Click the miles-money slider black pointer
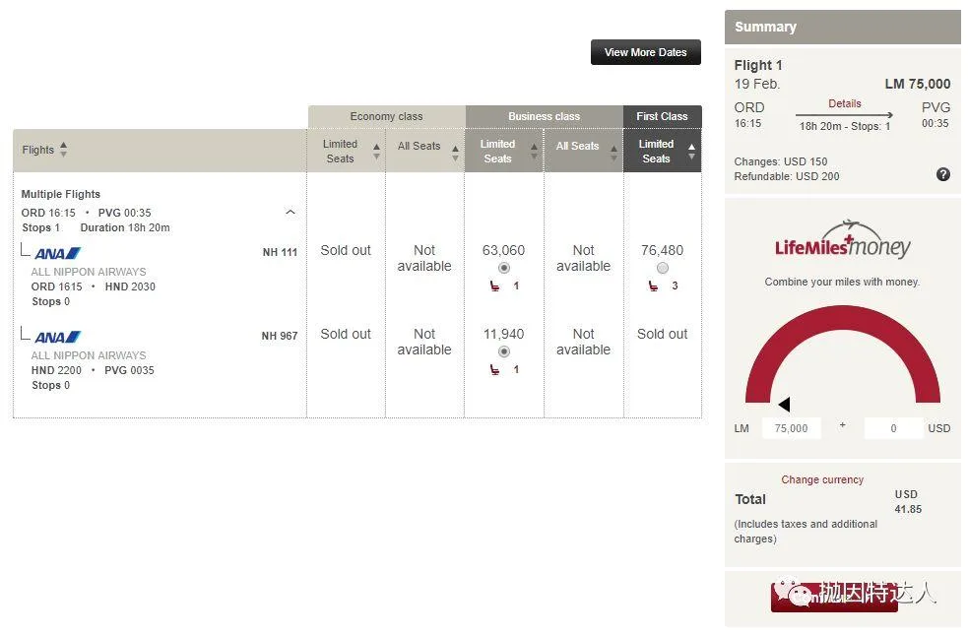 (784, 405)
